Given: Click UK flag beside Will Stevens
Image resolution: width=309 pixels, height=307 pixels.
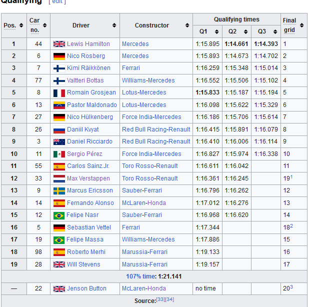Looking at the screenshot, I should pos(59,264).
